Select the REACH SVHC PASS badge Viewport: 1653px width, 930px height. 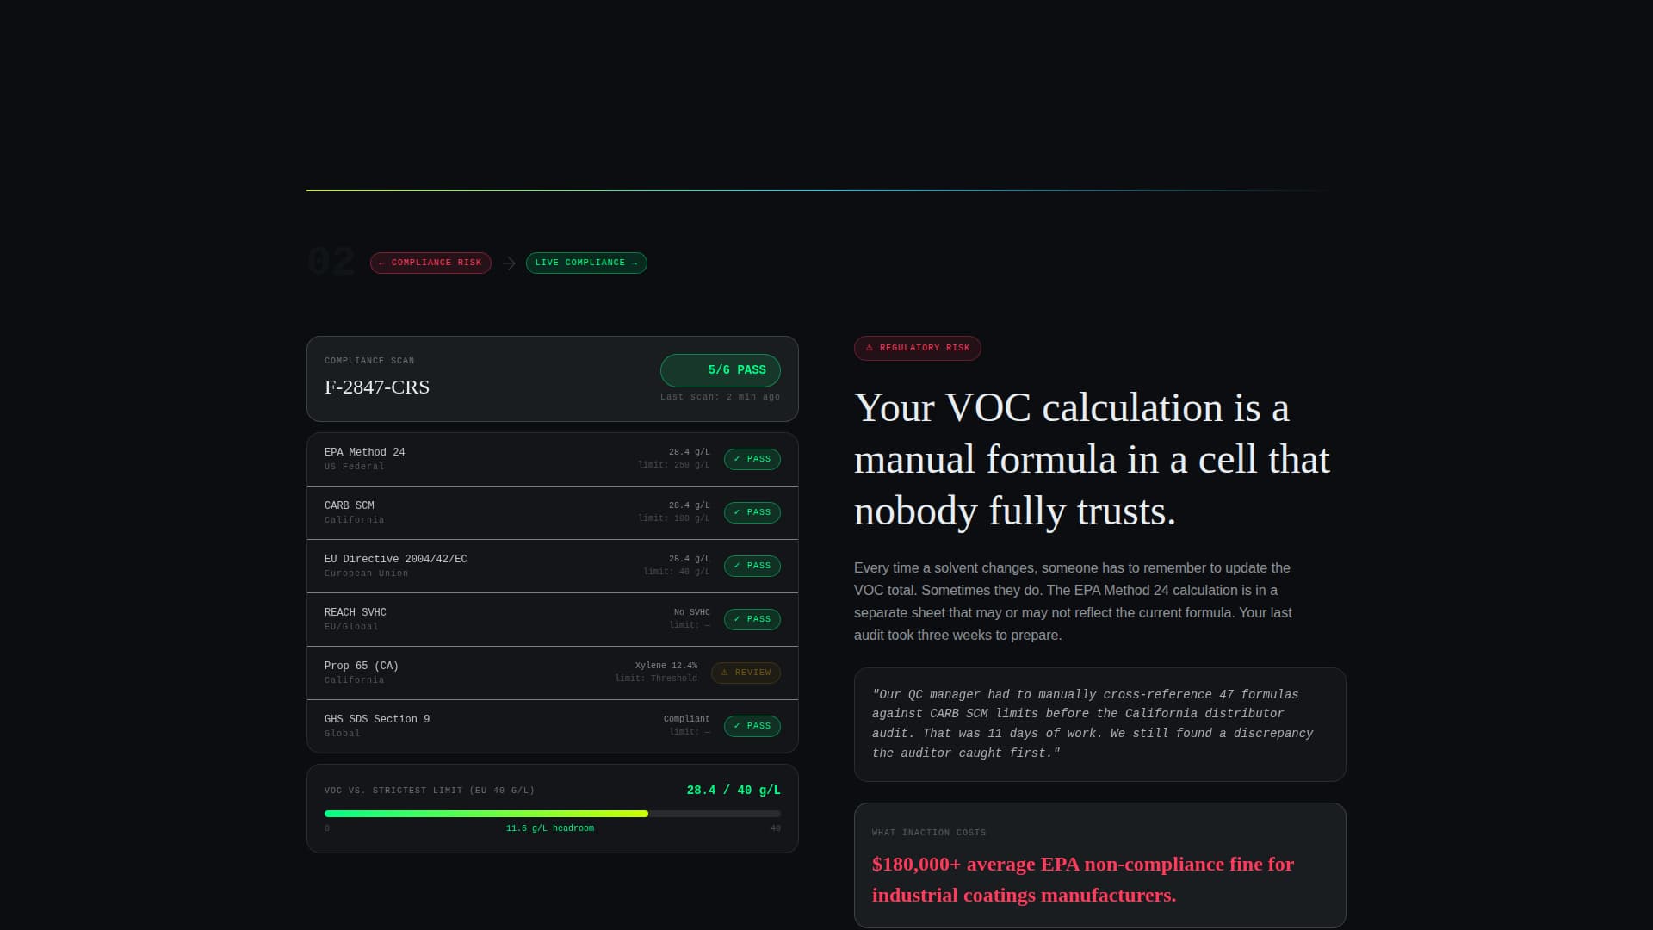click(x=752, y=619)
